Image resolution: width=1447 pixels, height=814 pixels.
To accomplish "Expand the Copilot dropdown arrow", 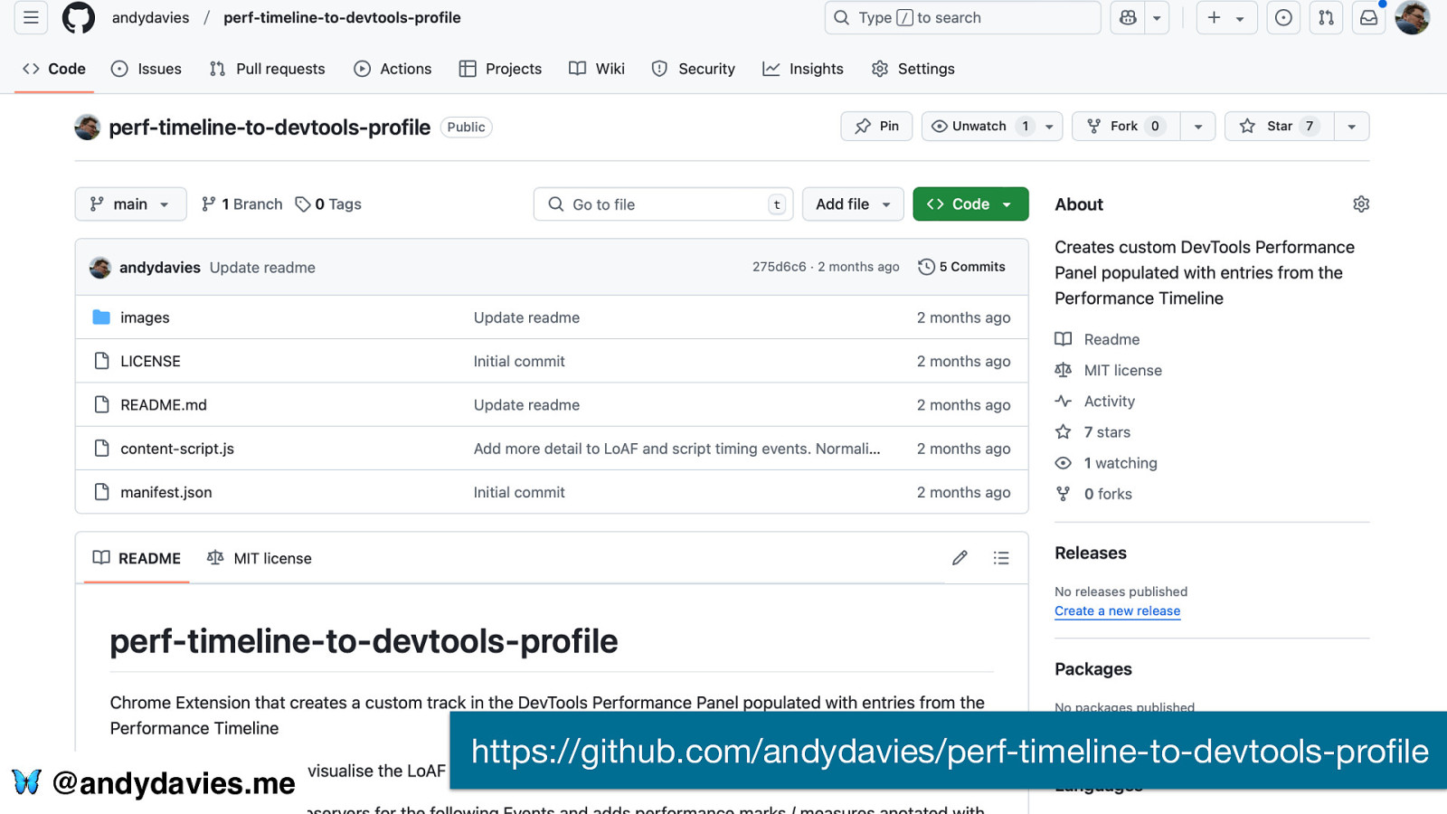I will 1157,17.
